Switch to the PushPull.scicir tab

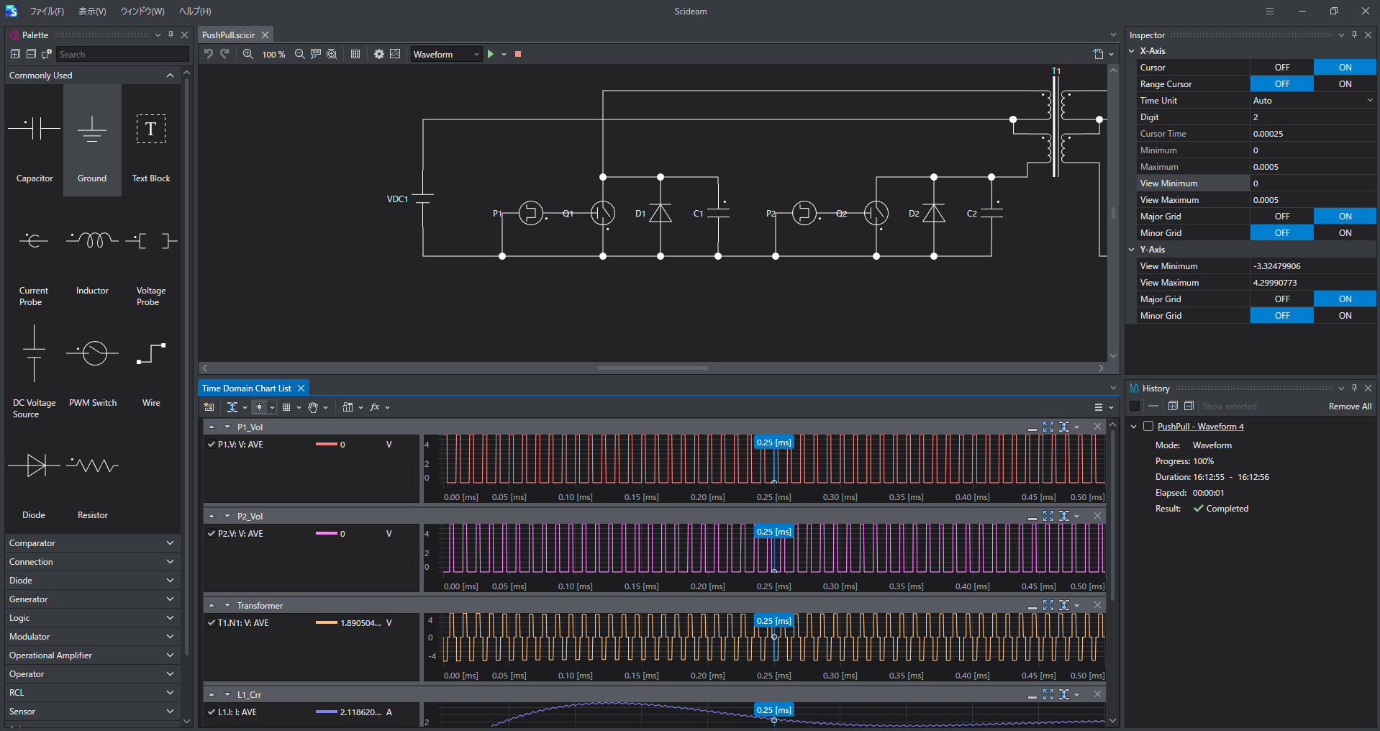coord(229,35)
